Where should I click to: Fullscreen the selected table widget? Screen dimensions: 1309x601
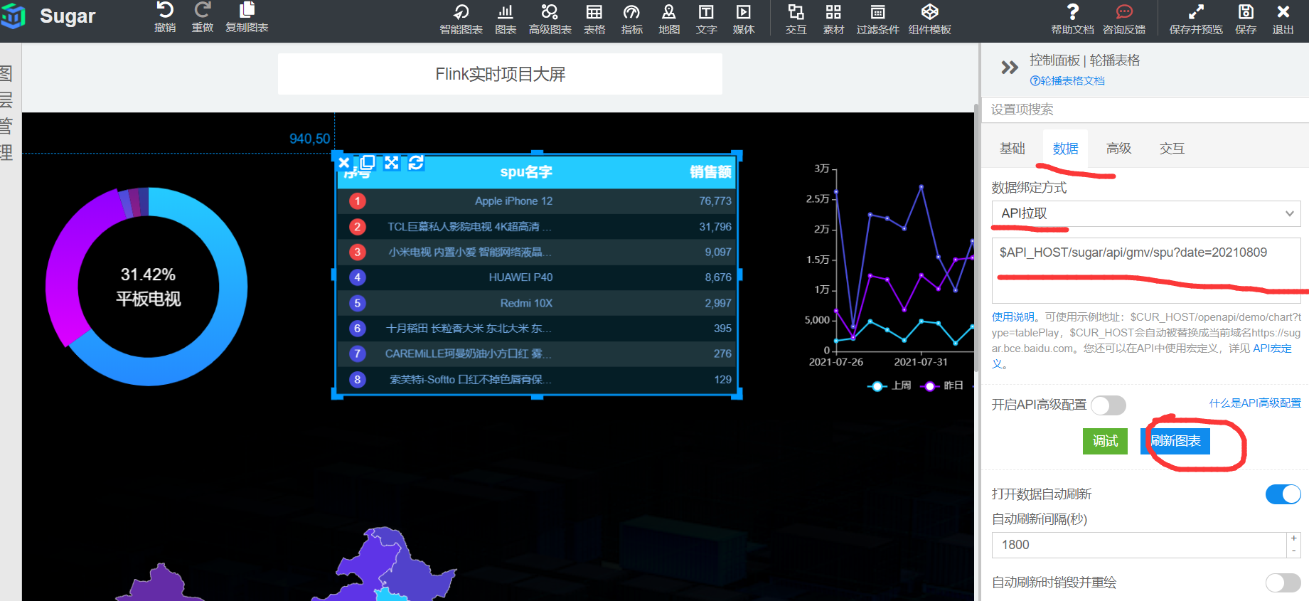pos(392,163)
